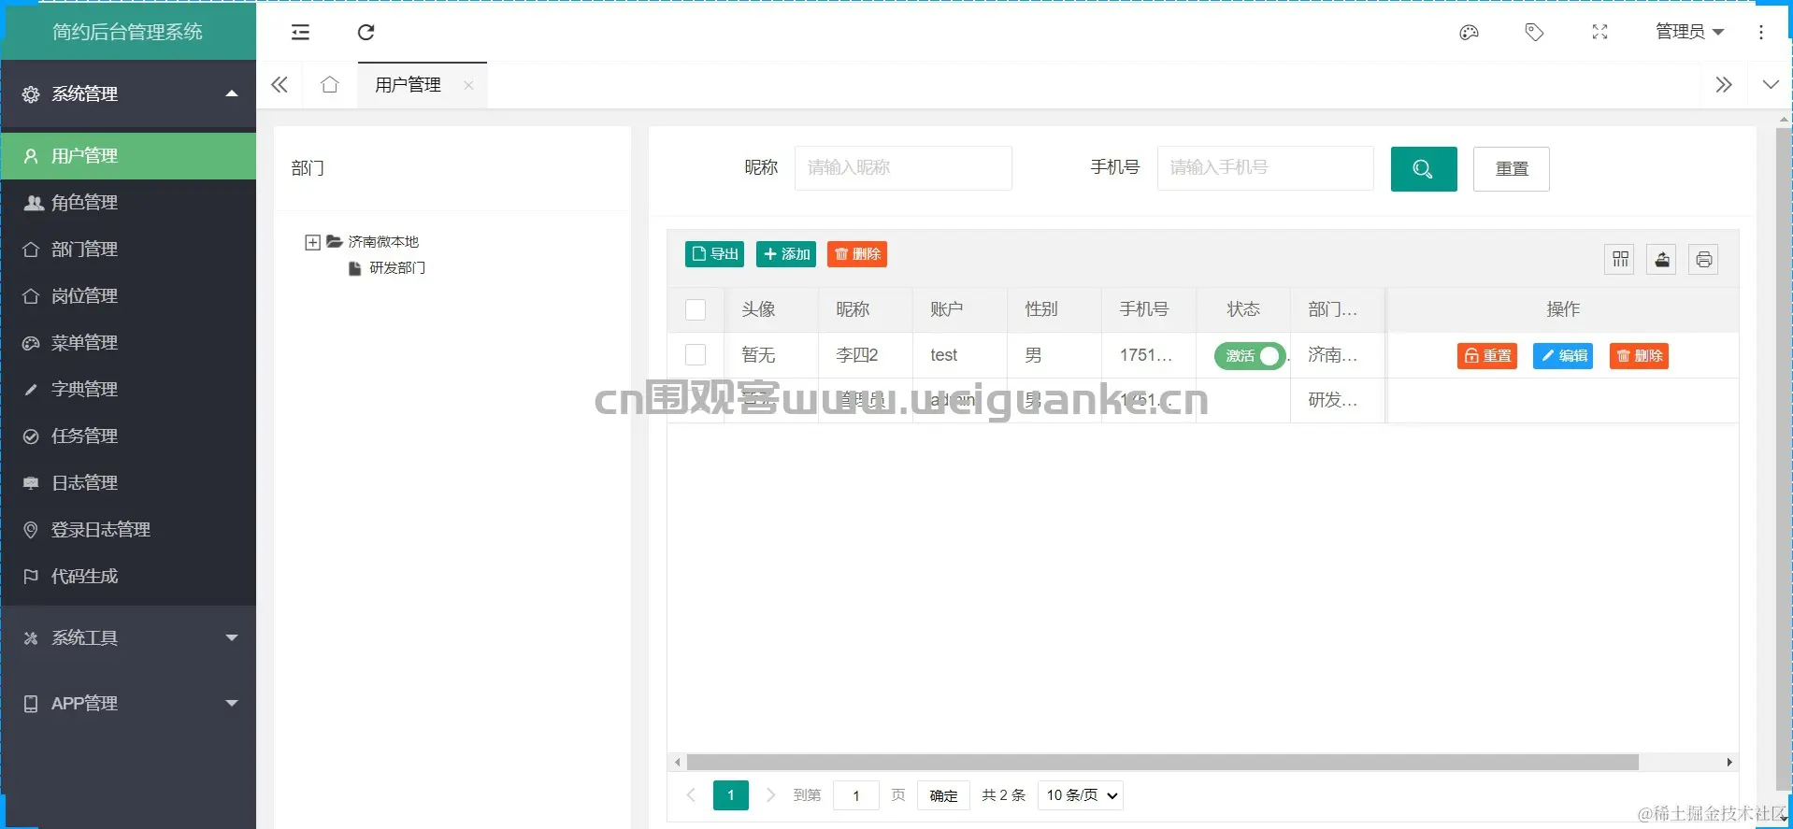
Task: Open the column filter grid icon
Action: click(1621, 260)
